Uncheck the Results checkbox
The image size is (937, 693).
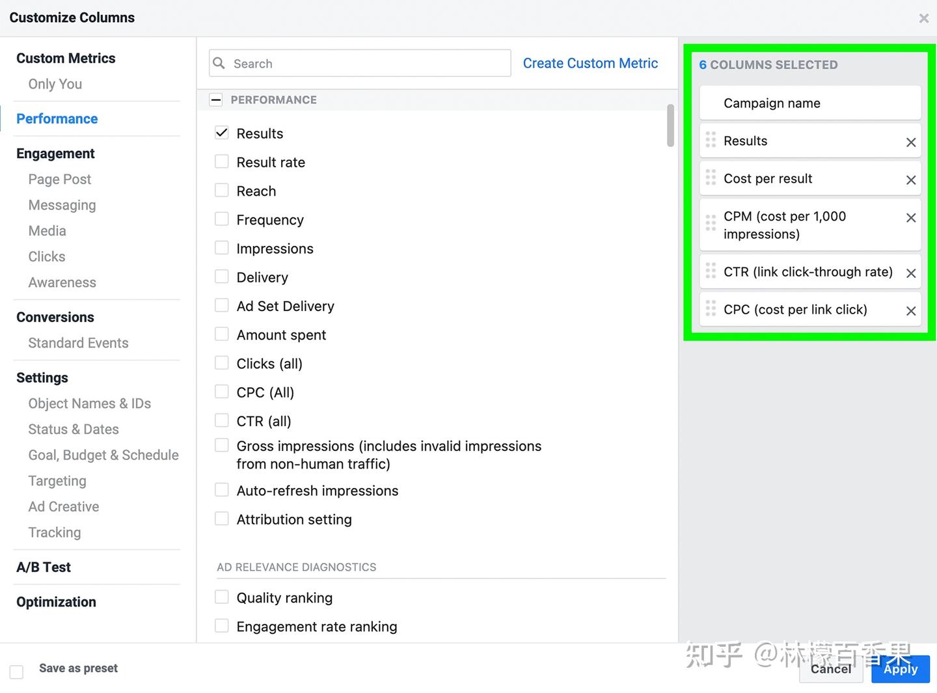tap(222, 133)
